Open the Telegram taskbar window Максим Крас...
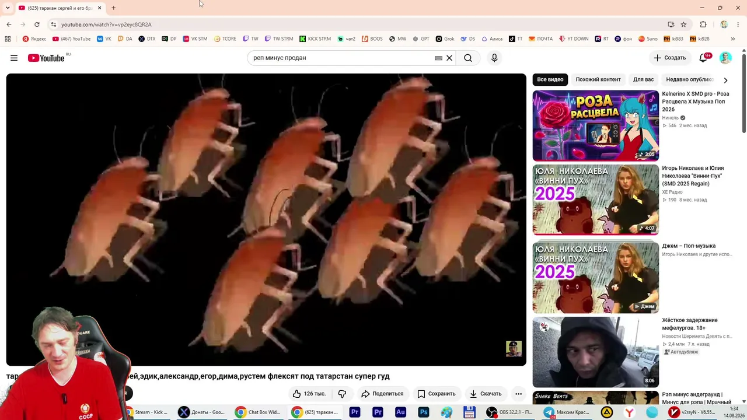 566,412
